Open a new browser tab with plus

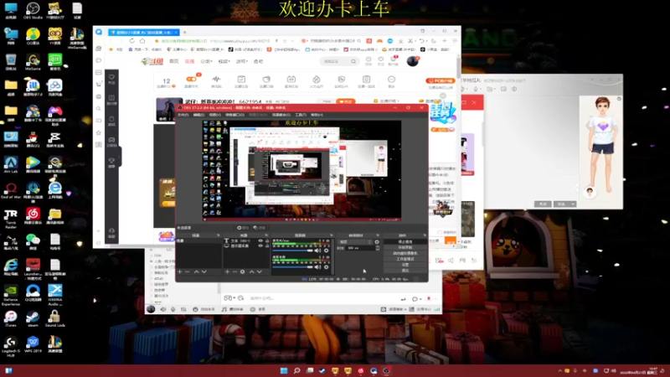click(184, 32)
